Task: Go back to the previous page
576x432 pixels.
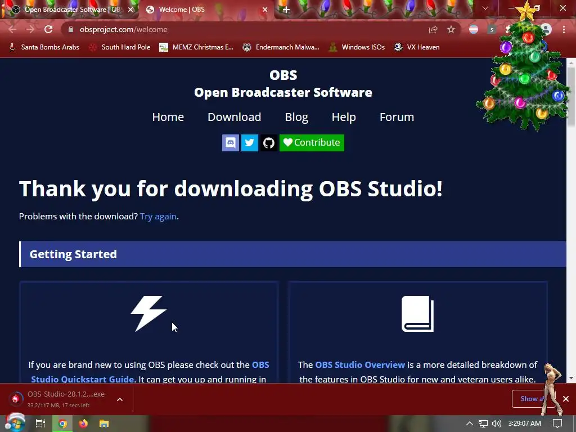Action: point(12,29)
